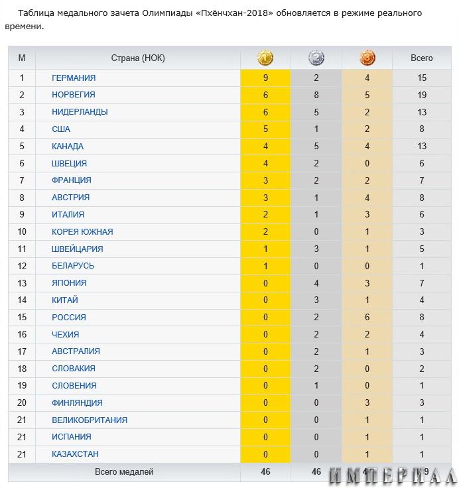The image size is (459, 488).
Task: Click the США country link
Action: coord(61,129)
